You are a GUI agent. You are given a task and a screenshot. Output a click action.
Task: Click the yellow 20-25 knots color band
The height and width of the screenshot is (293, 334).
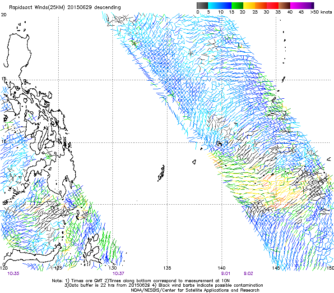(249, 5)
